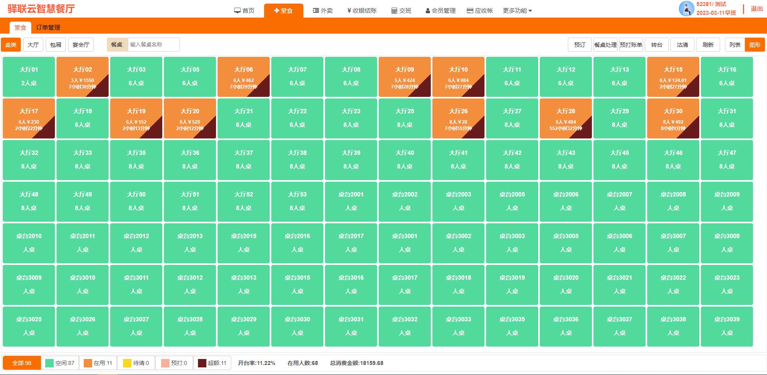Switch to 图形 grid view

pyautogui.click(x=755, y=45)
